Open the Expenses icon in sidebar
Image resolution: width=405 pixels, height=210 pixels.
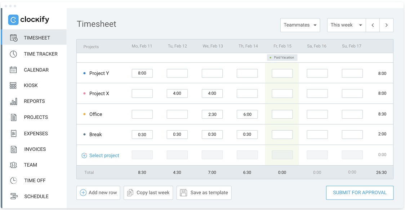13,133
